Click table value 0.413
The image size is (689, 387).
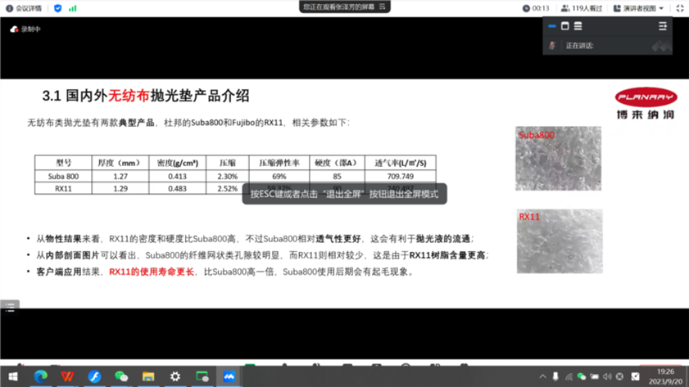point(177,177)
